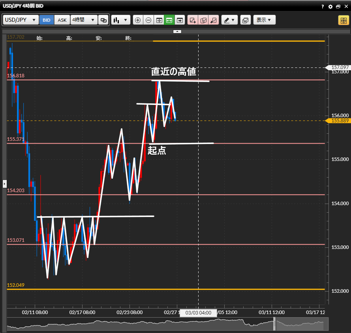Screen dimensions: 351x333
Task: Click the zoom in (plus) chart button
Action: [138, 20]
